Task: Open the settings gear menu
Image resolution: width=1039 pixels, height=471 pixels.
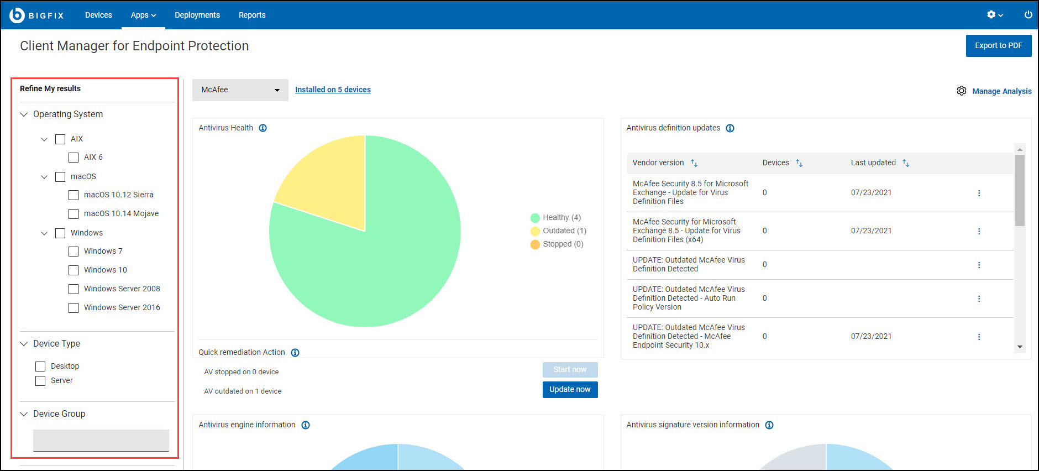Action: point(991,15)
